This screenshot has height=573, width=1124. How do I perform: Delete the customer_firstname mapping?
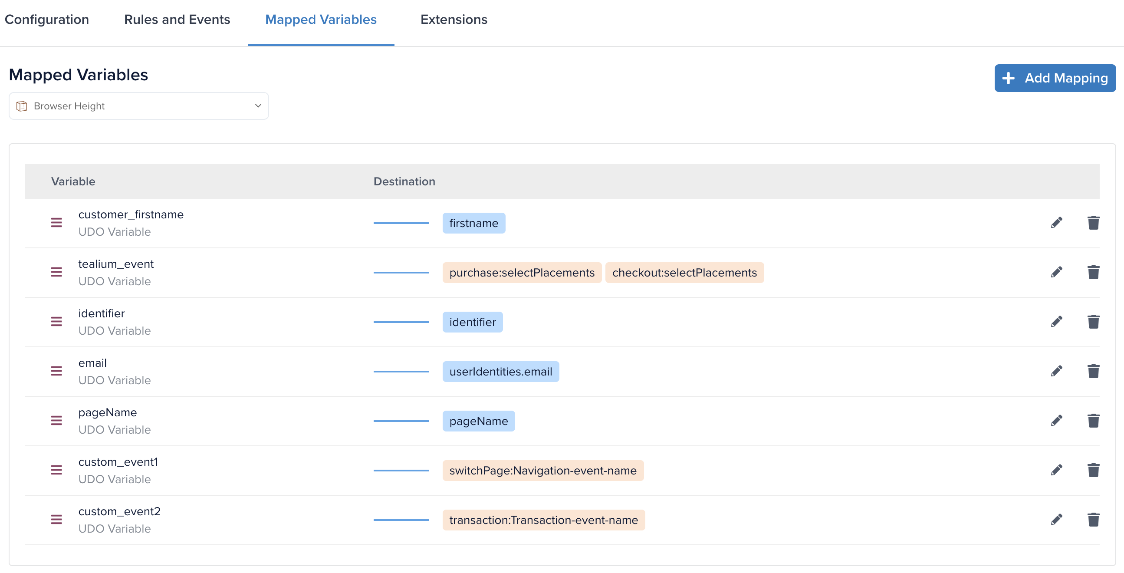[x=1093, y=223]
